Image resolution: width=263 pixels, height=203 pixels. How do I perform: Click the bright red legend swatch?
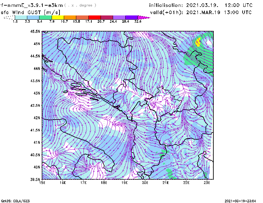tap(95, 17)
